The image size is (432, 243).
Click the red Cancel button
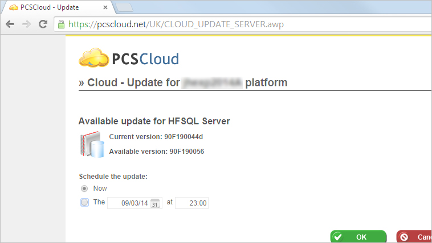[x=414, y=236]
